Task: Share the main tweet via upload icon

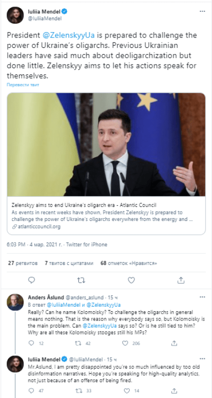Action: coord(181,280)
